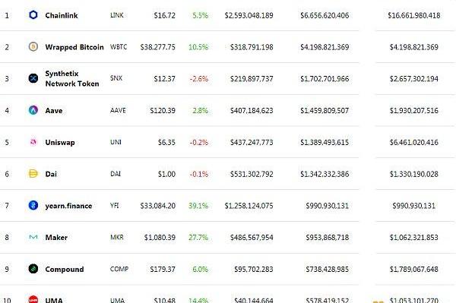Click the Synthetix Network Token logo
Viewport: 456px width, 303px height.
click(x=33, y=78)
